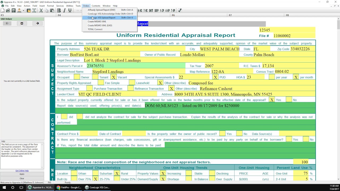The height and width of the screenshot is (191, 340).
Task: Check the Tenant occupant checkbox
Action: pyautogui.click(x=95, y=77)
